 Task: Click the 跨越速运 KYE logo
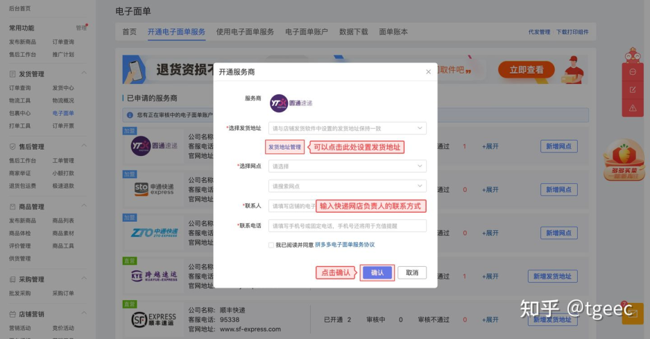(x=154, y=276)
